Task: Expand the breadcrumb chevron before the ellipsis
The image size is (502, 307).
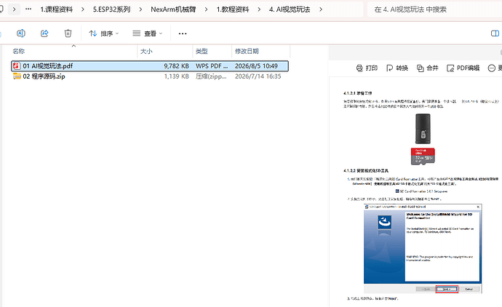Action: point(14,9)
